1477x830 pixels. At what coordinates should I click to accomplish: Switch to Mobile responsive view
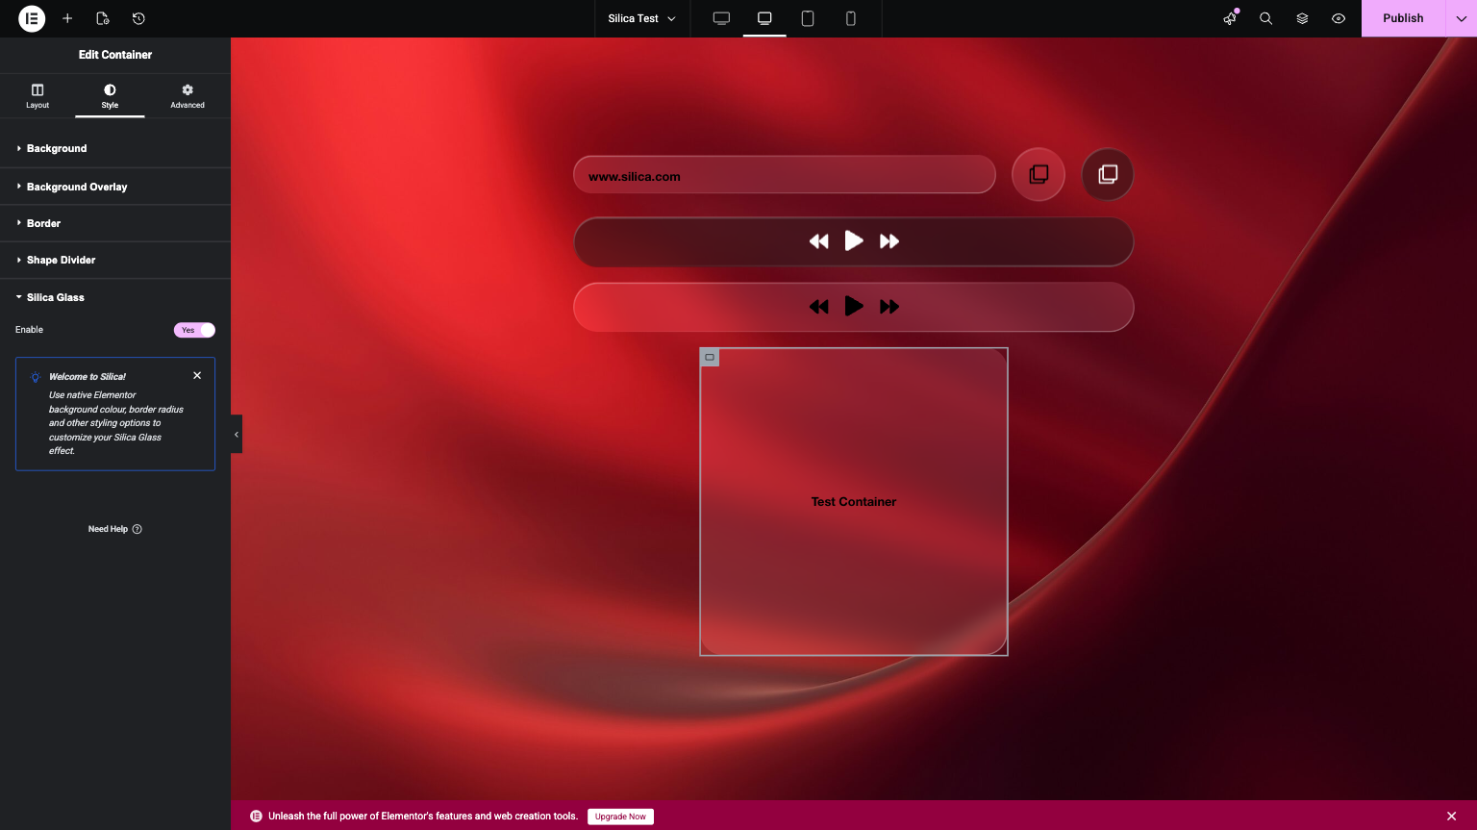click(x=850, y=18)
